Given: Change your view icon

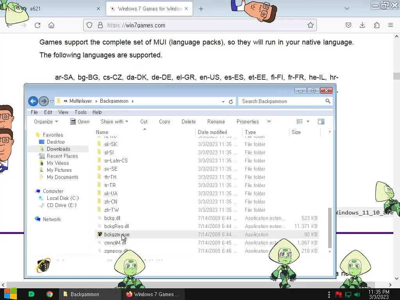Looking at the screenshot, I should (300, 121).
